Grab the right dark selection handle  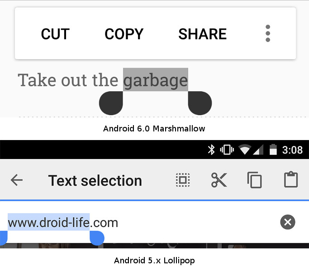pyautogui.click(x=200, y=103)
